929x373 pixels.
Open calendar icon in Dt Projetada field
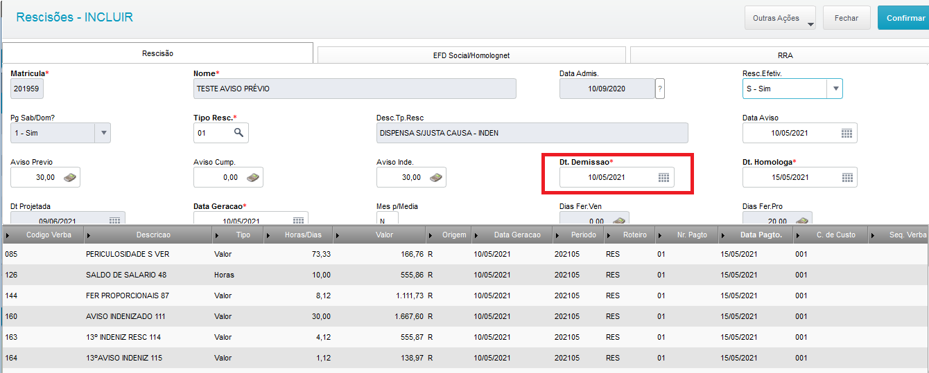point(114,220)
